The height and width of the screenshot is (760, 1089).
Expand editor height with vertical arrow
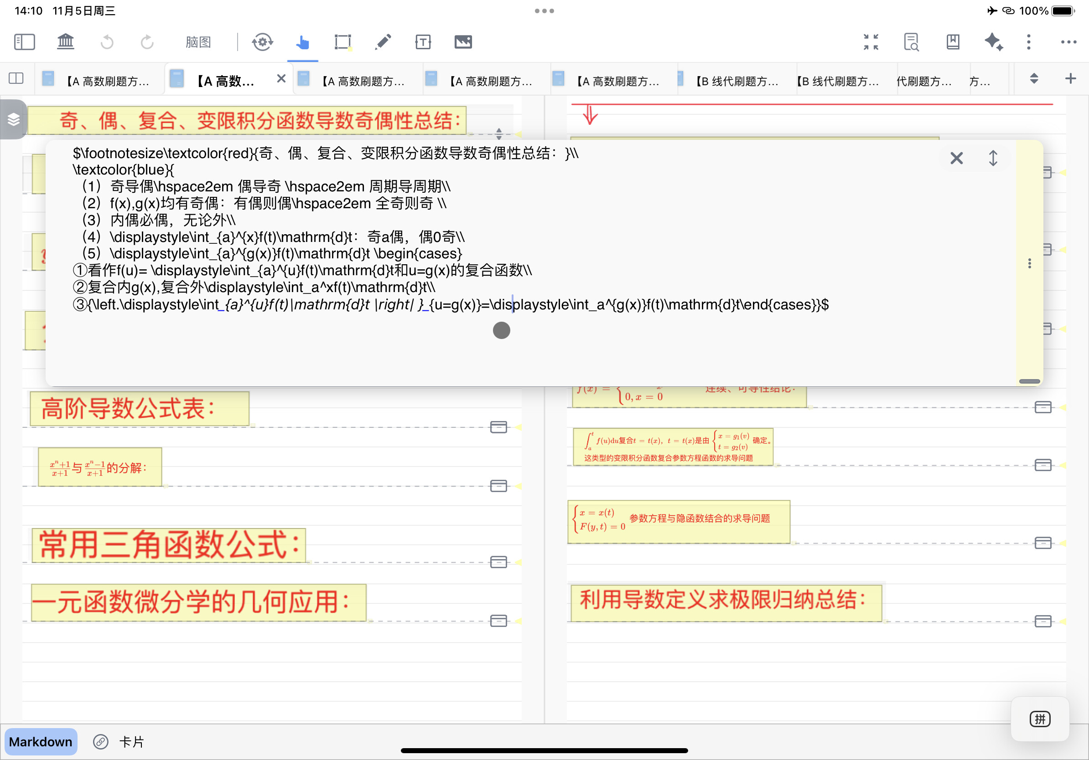[x=993, y=158]
